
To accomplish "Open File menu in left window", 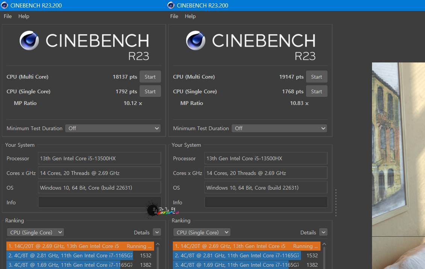I will [x=8, y=16].
